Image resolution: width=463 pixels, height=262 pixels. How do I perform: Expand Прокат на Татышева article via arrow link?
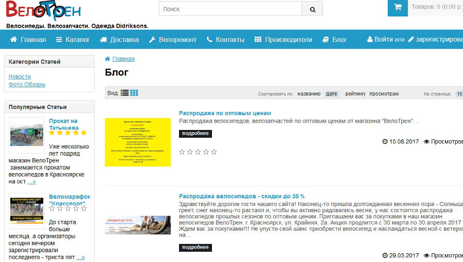tap(31, 181)
